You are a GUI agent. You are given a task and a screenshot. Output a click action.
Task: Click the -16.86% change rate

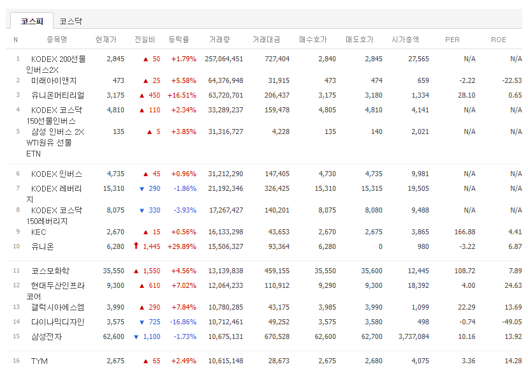click(183, 322)
